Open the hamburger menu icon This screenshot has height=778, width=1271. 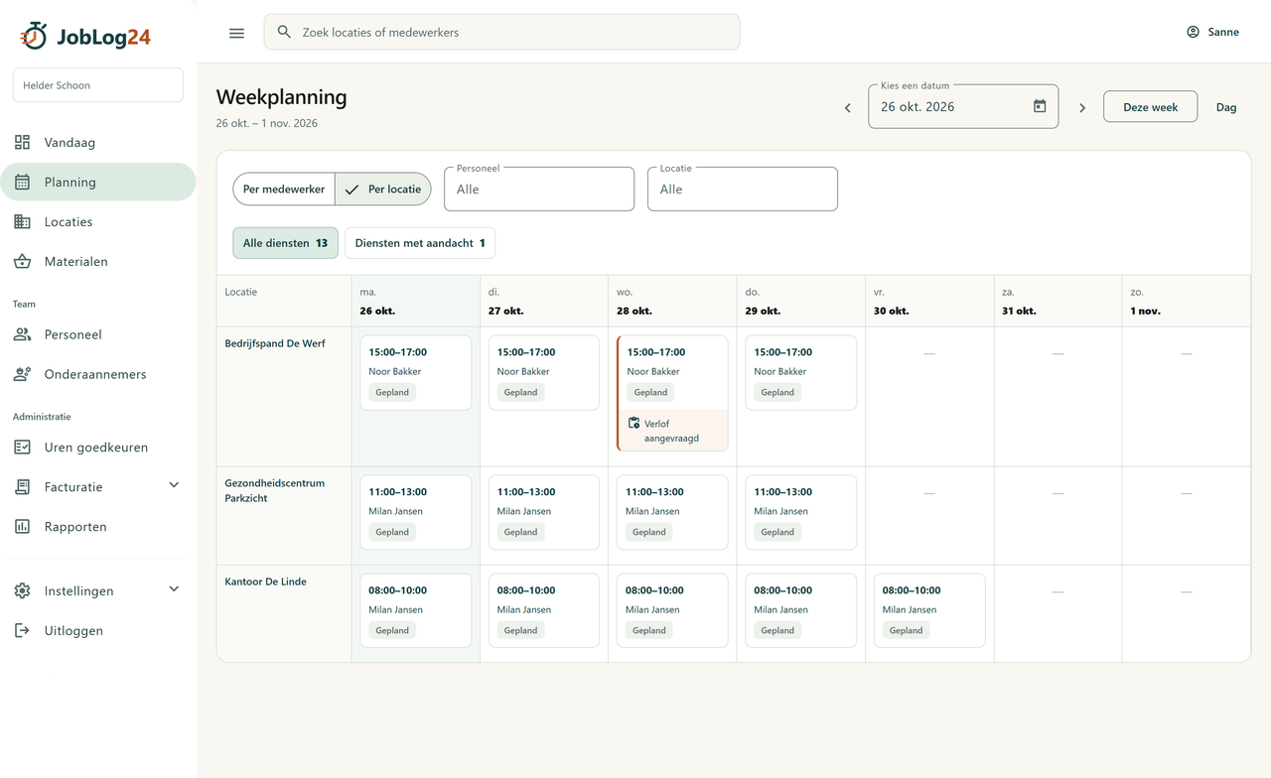(x=236, y=33)
